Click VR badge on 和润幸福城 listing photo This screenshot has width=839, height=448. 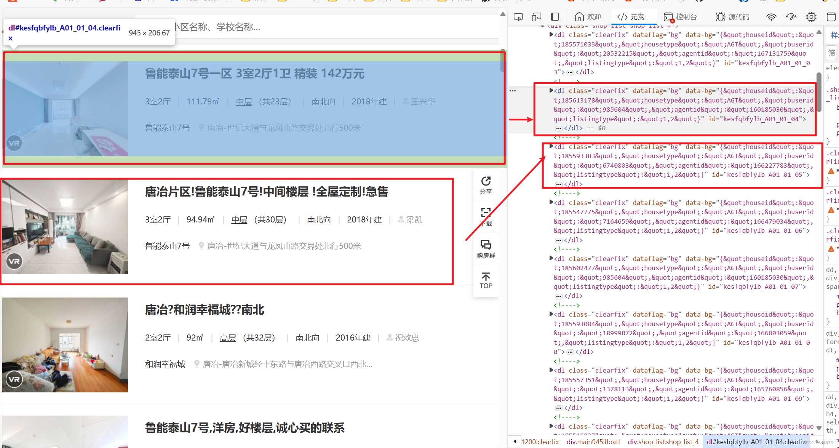point(14,379)
